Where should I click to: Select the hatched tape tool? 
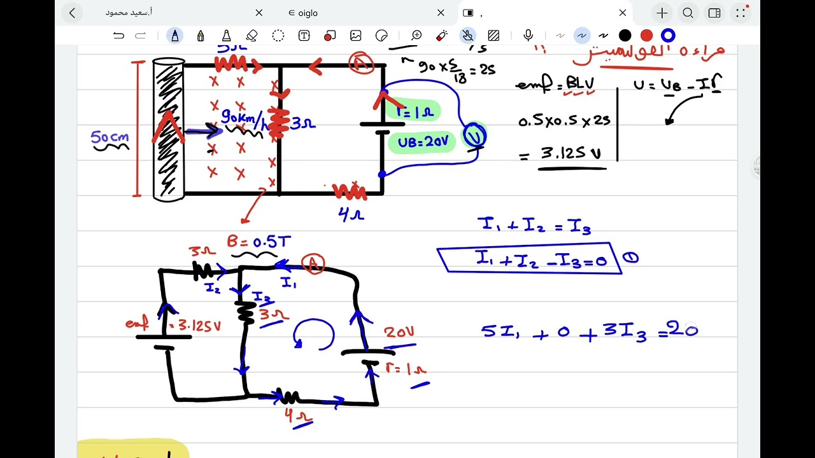click(493, 36)
